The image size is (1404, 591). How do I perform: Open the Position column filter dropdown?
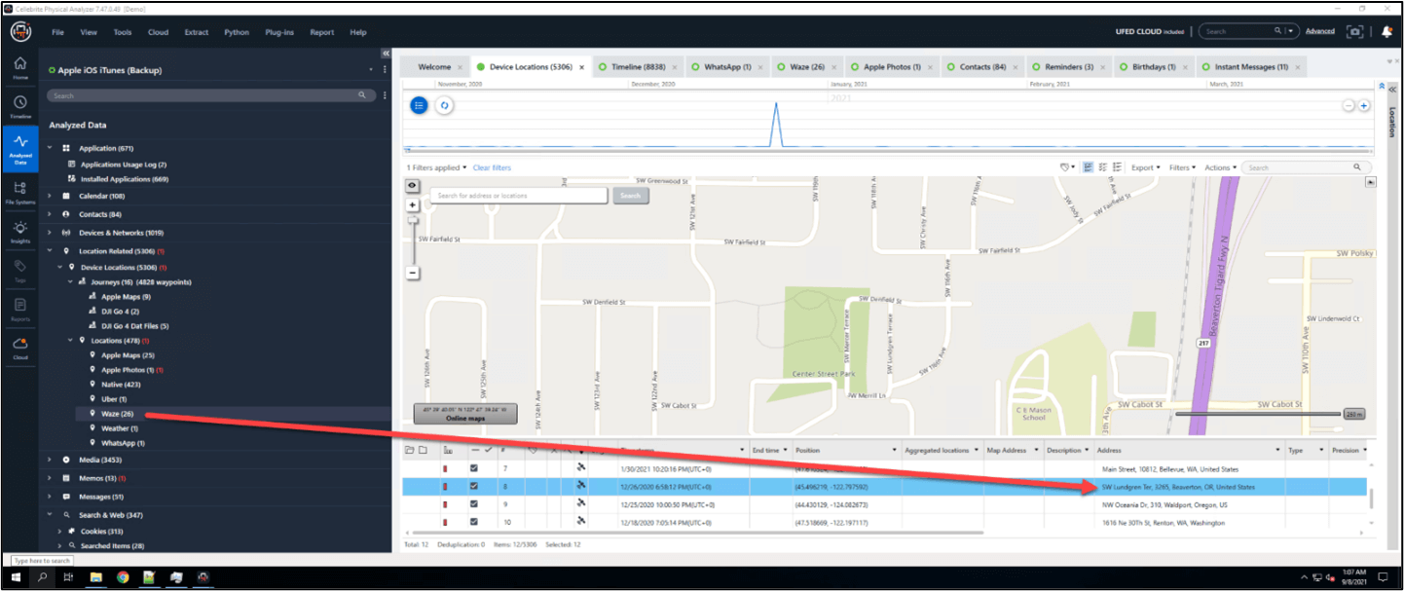pos(895,450)
